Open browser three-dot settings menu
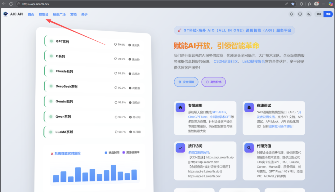 click(324, 4)
